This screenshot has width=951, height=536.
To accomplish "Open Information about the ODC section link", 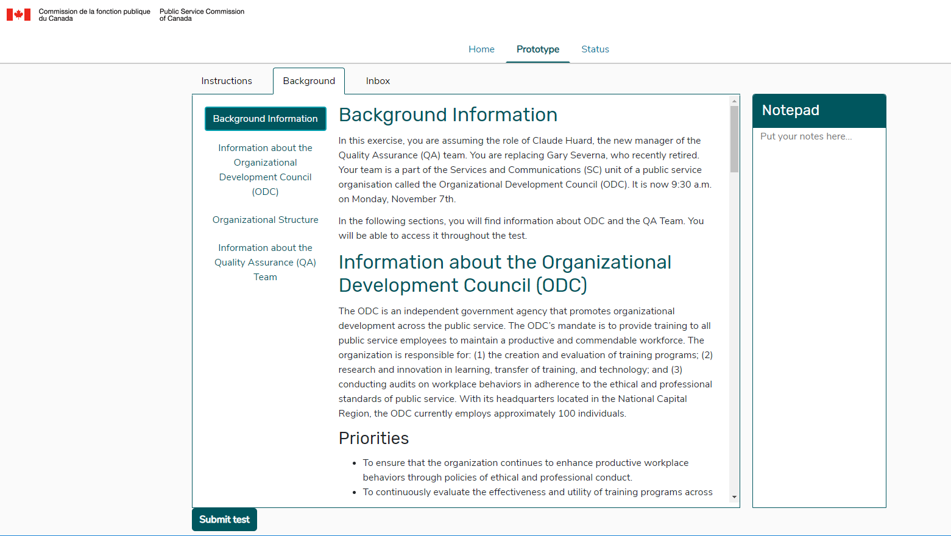I will (266, 170).
